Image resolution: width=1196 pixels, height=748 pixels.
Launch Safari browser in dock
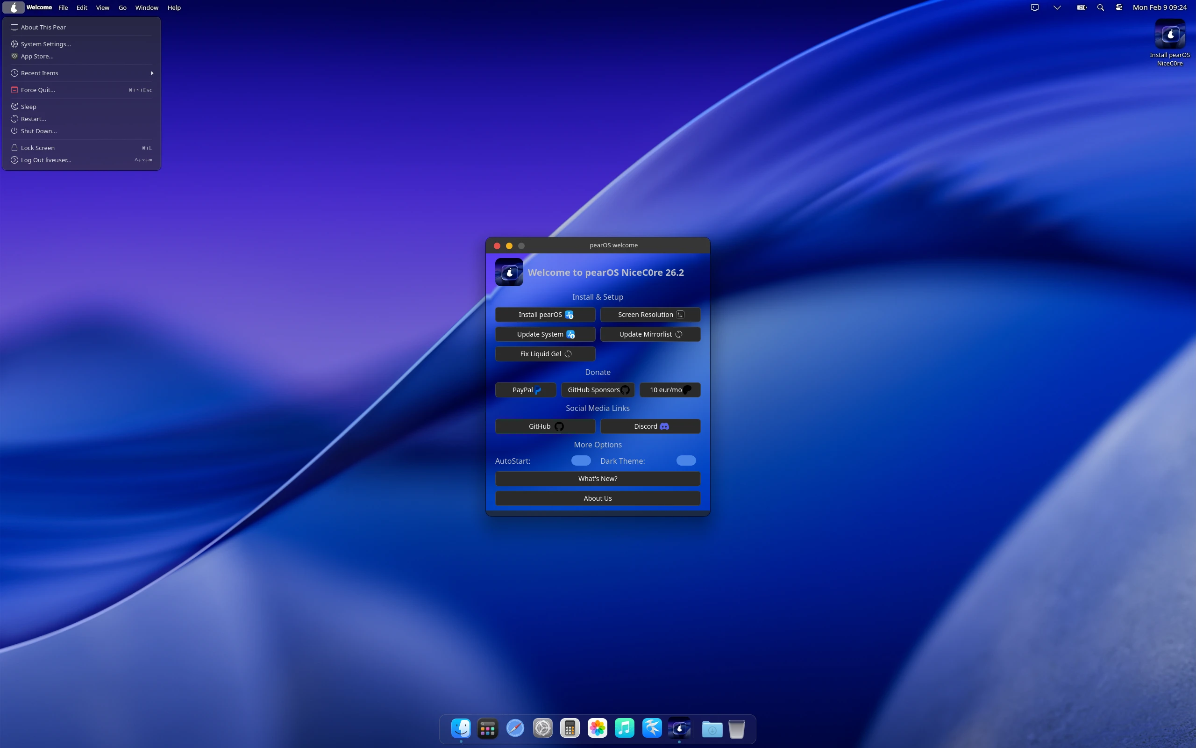[x=515, y=728]
